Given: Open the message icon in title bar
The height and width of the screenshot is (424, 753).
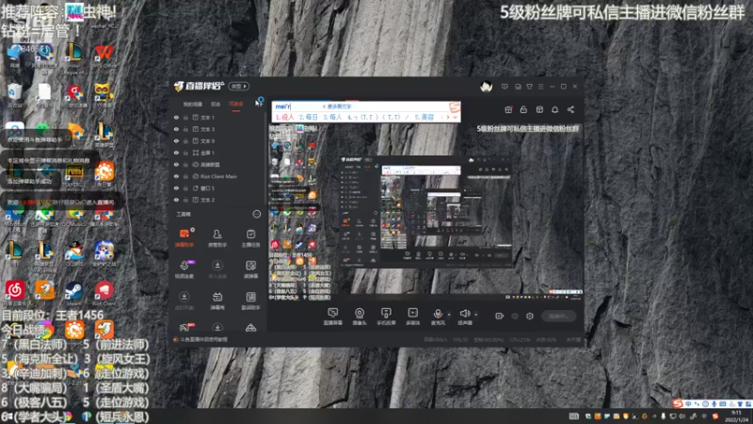Looking at the screenshot, I should click(505, 87).
